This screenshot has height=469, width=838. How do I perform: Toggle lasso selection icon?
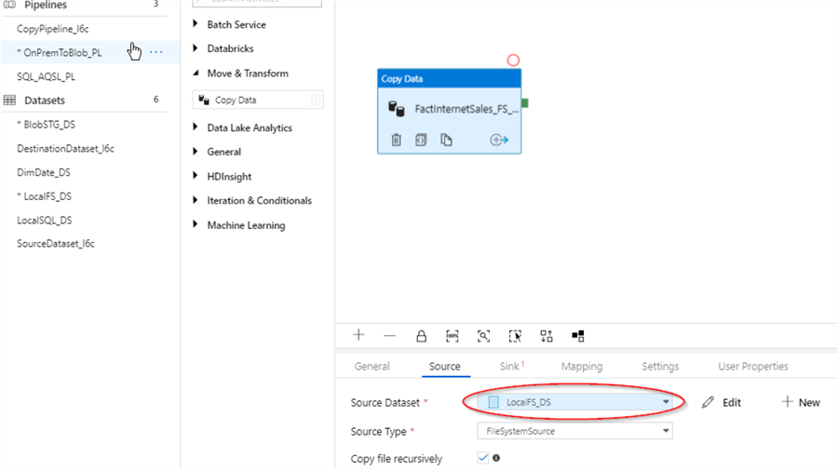click(x=515, y=336)
